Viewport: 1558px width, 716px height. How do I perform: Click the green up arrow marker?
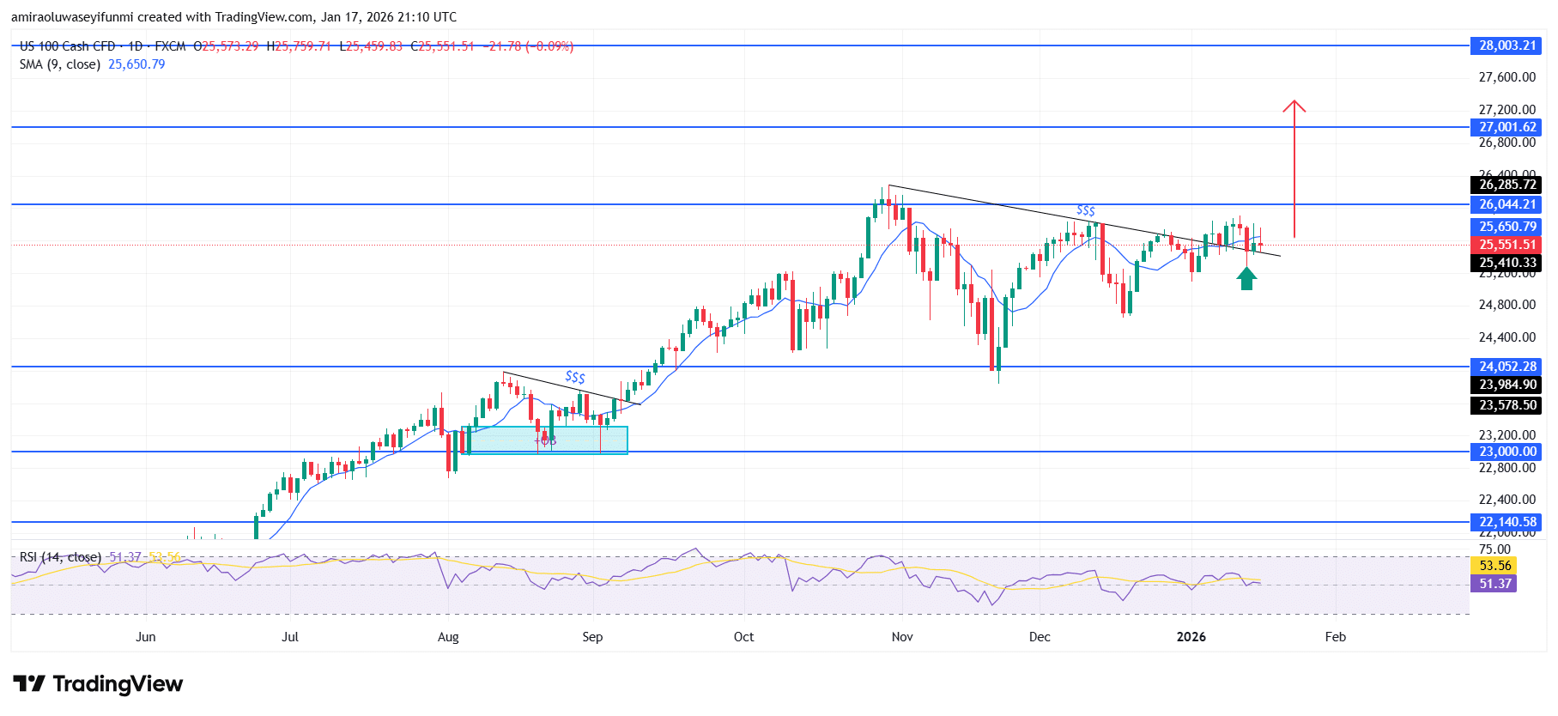pyautogui.click(x=1246, y=278)
